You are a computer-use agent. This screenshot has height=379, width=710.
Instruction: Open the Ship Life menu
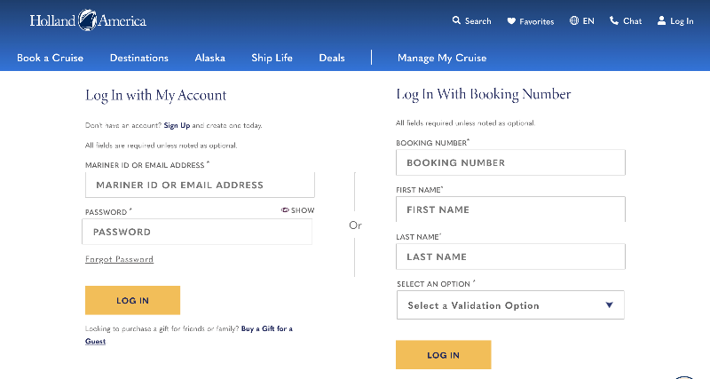point(272,58)
